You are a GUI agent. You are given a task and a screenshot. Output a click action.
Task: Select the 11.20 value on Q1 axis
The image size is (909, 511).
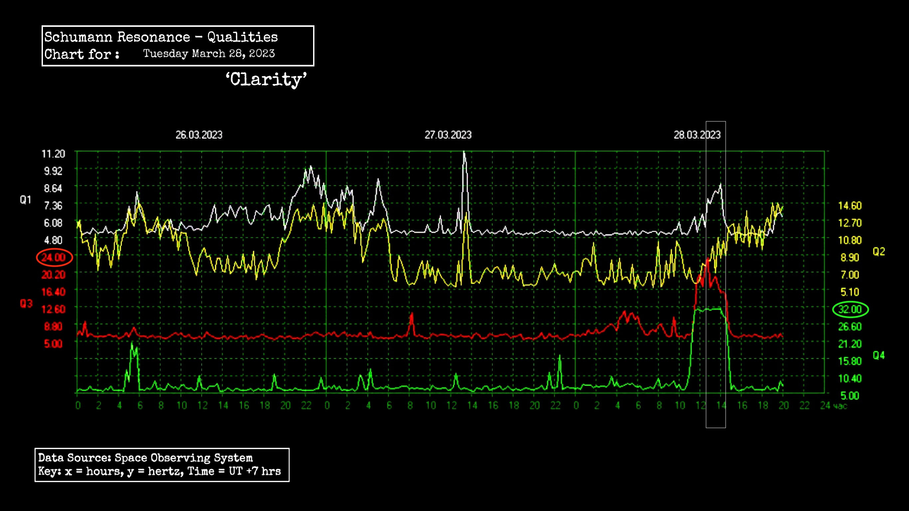tap(53, 154)
